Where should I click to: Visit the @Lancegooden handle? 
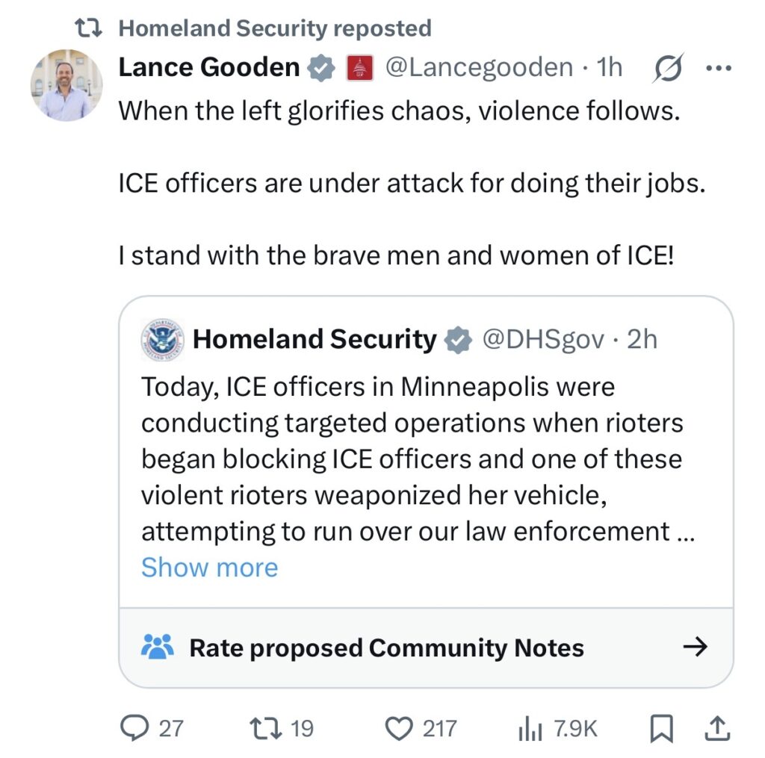[x=479, y=68]
